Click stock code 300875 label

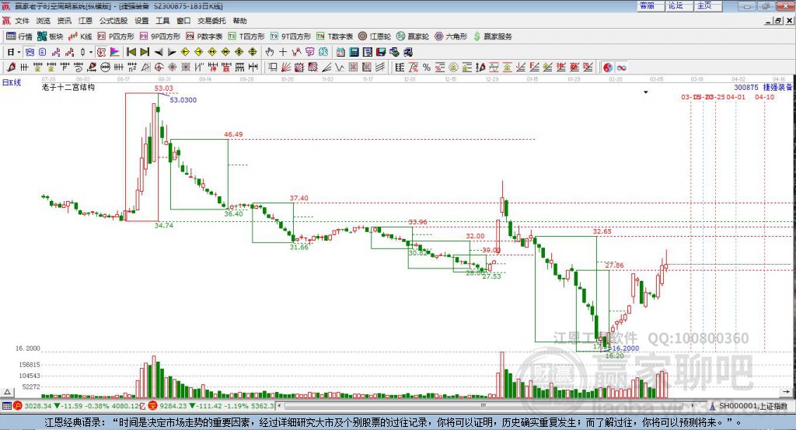coord(746,87)
